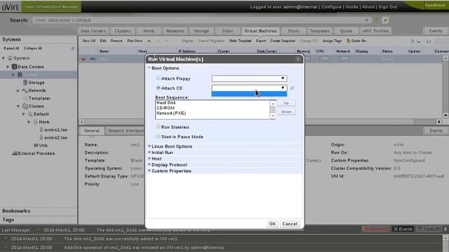Open the vNIC Profiles tab
The height and width of the screenshot is (252, 449).
(x=375, y=31)
